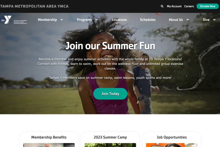Open the Schedules menu item

click(x=148, y=20)
